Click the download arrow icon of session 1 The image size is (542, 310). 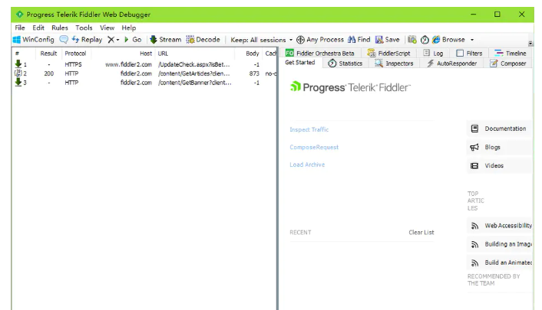pos(18,64)
